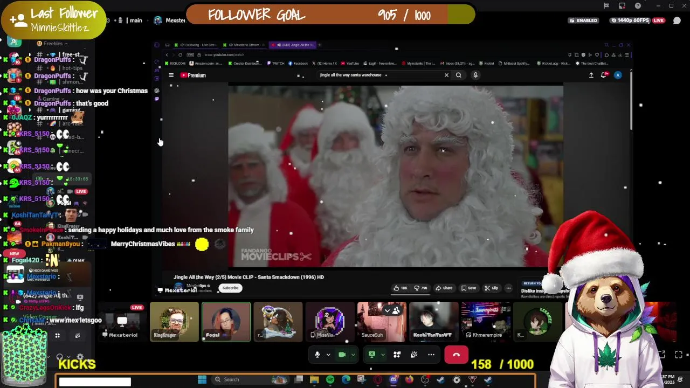The image size is (690, 388).
Task: Open Activities icon in call controls
Action: 397,355
